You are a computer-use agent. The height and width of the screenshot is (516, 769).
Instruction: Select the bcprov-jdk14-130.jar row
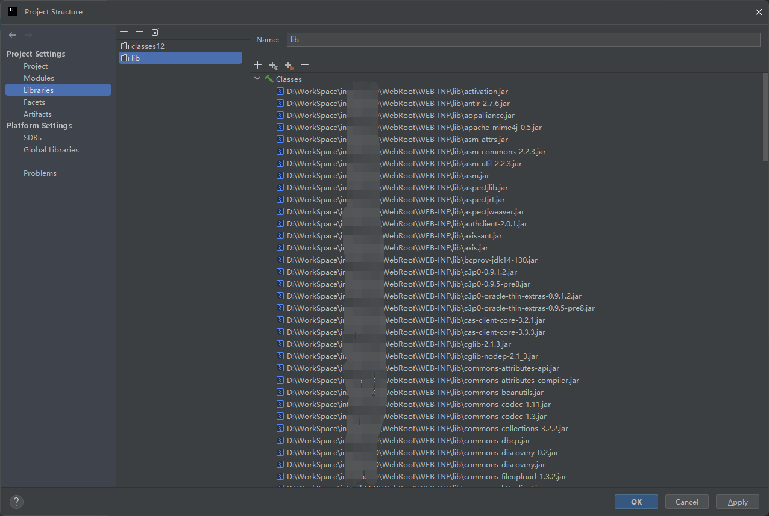(x=407, y=260)
